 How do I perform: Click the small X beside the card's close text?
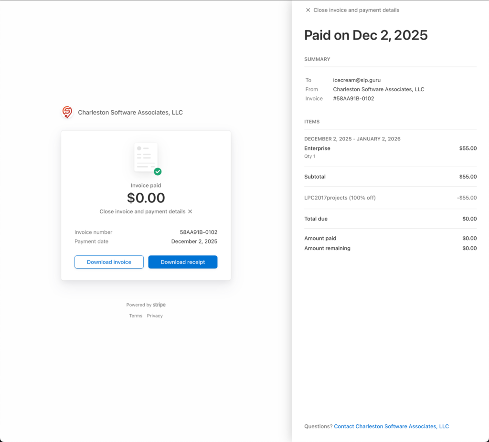coord(190,211)
